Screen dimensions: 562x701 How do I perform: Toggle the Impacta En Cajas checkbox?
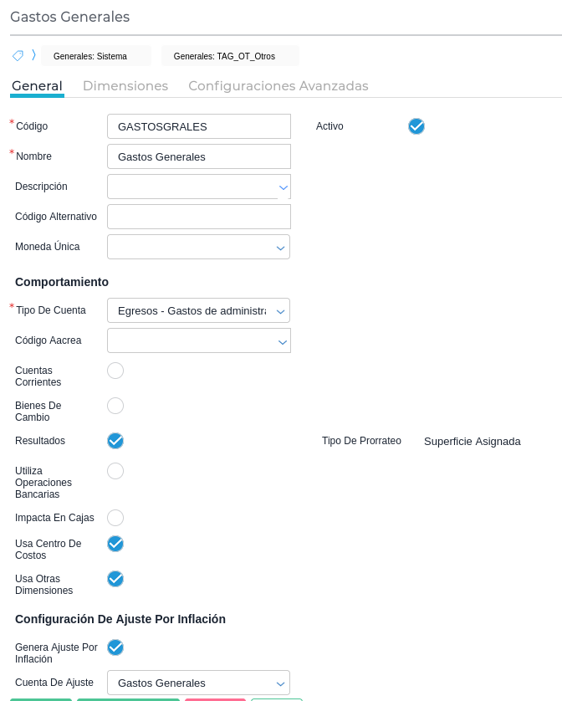(115, 518)
